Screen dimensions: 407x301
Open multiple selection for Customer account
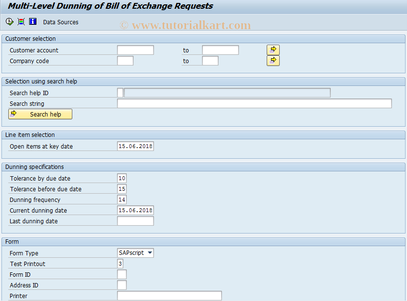273,50
